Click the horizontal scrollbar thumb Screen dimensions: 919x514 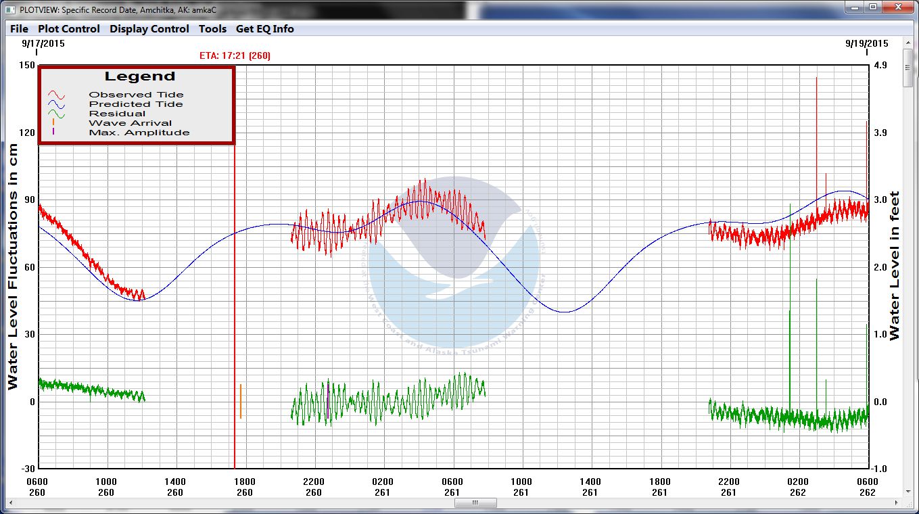pyautogui.click(x=475, y=503)
